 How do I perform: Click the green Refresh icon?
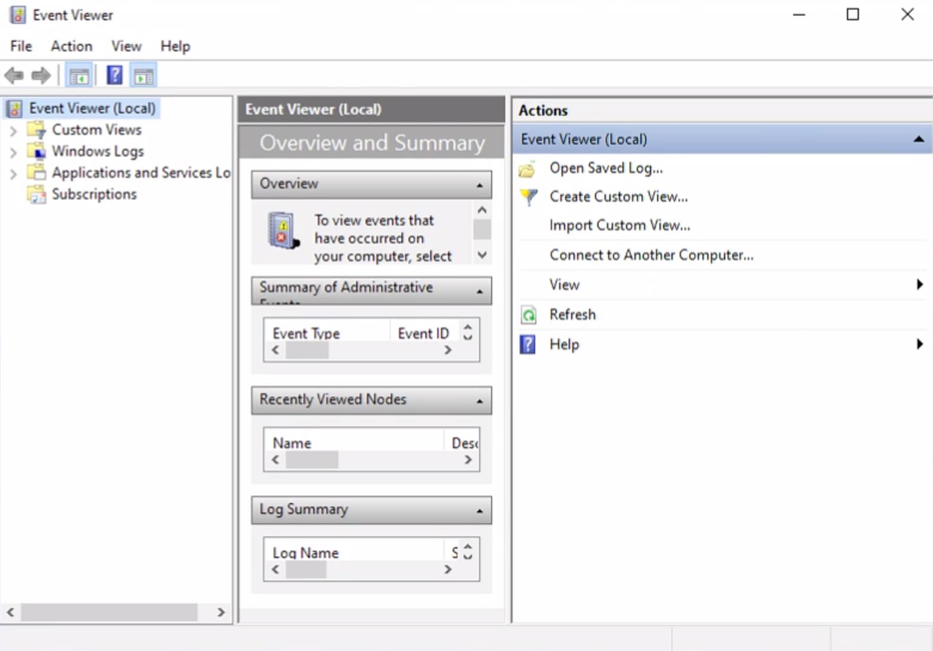click(528, 315)
